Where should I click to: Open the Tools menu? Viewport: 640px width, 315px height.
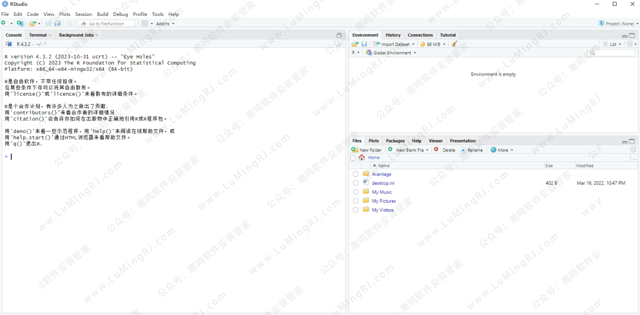158,14
